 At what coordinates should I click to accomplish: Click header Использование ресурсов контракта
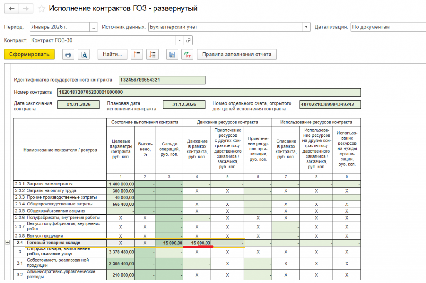point(316,123)
